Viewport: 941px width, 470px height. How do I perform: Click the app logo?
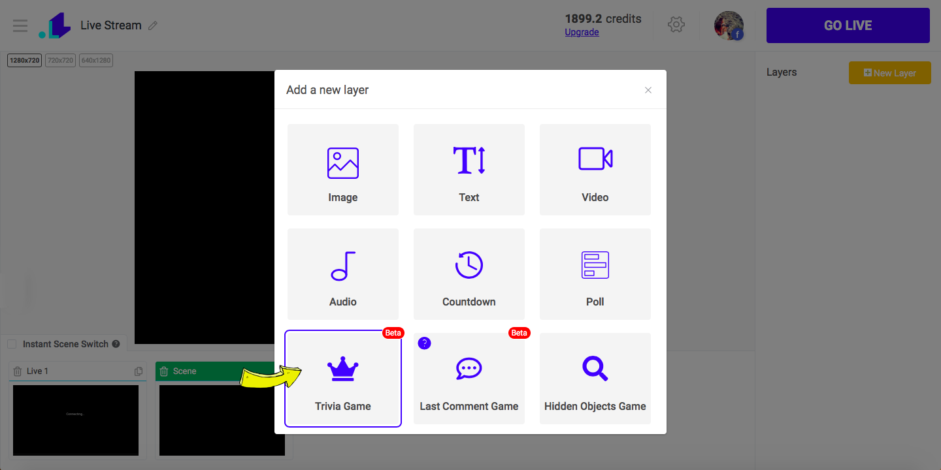tap(54, 25)
